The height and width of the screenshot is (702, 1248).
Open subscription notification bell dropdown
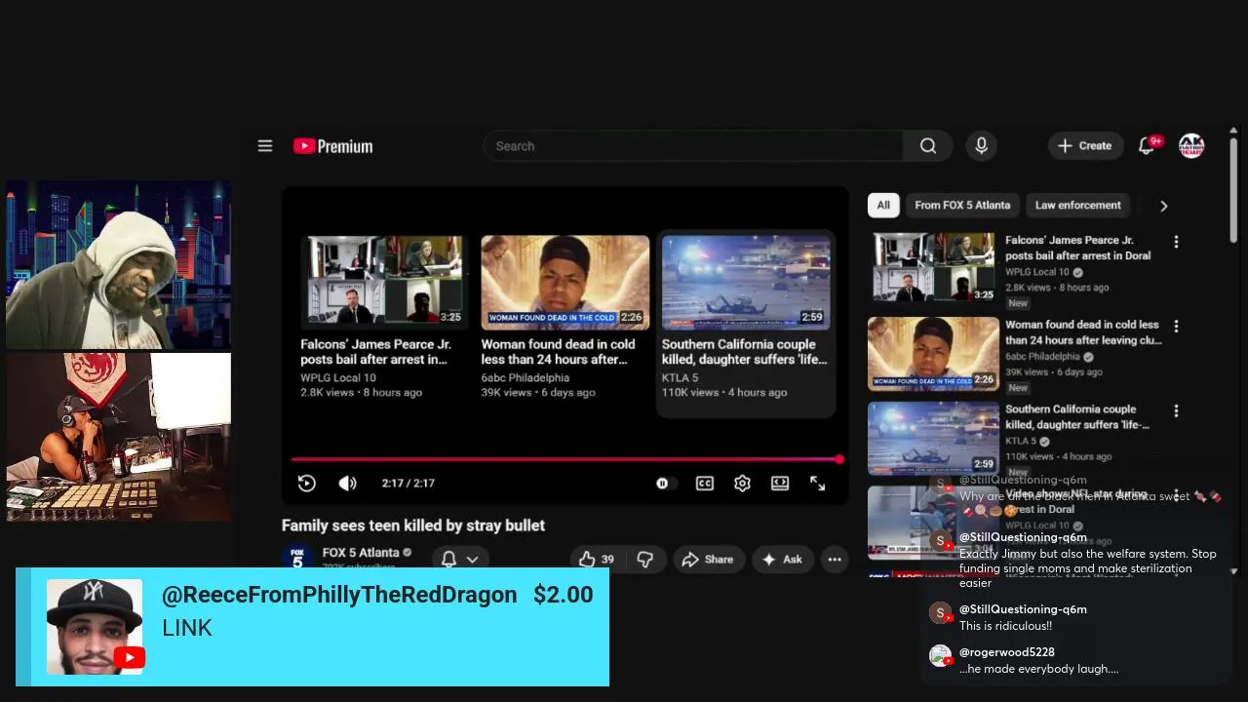click(x=460, y=559)
